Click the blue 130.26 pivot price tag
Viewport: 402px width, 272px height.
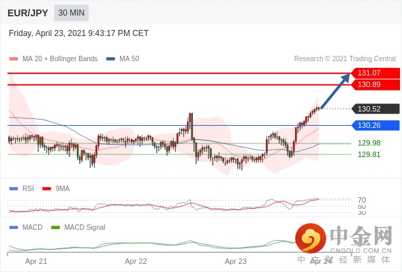coord(375,125)
